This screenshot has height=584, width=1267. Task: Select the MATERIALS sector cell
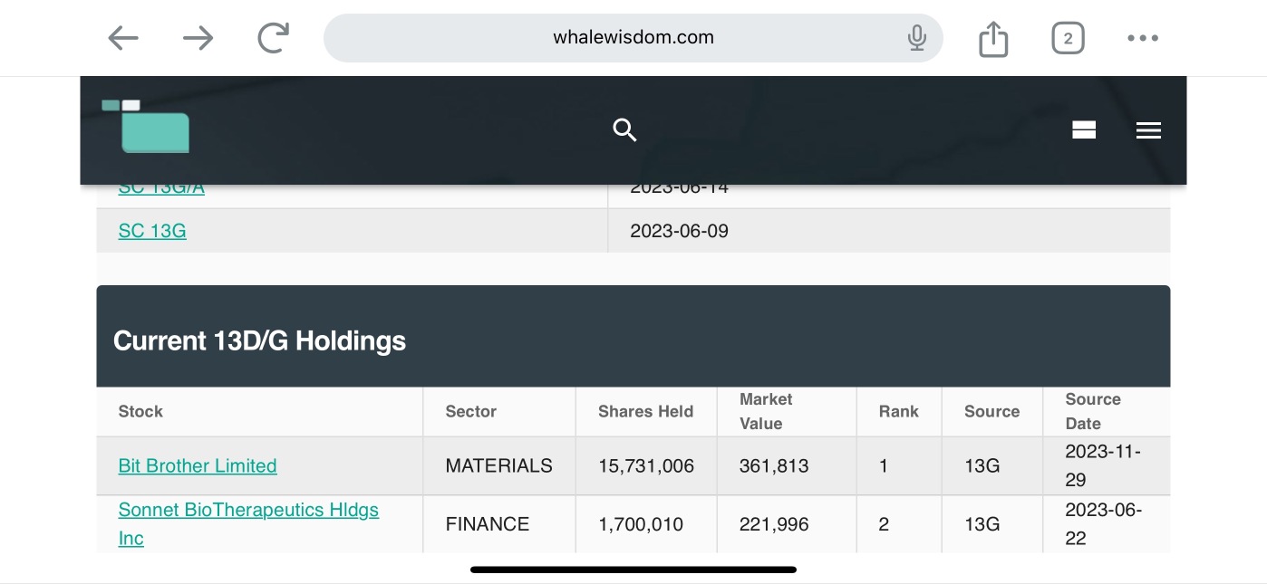[498, 466]
